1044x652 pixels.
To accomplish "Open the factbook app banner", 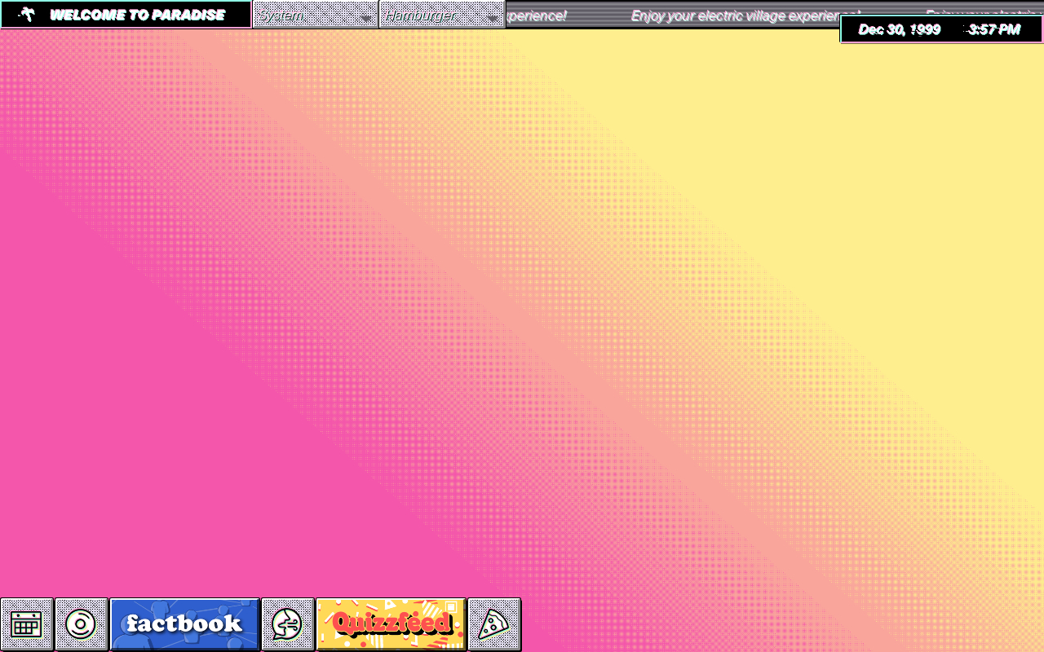I will click(184, 624).
